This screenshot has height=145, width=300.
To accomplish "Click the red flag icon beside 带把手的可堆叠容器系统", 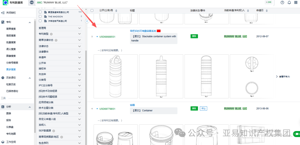I will 159,31.
